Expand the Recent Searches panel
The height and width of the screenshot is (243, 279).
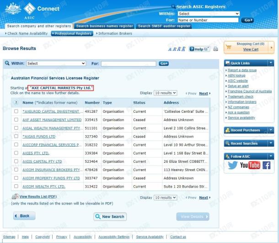[271, 143]
